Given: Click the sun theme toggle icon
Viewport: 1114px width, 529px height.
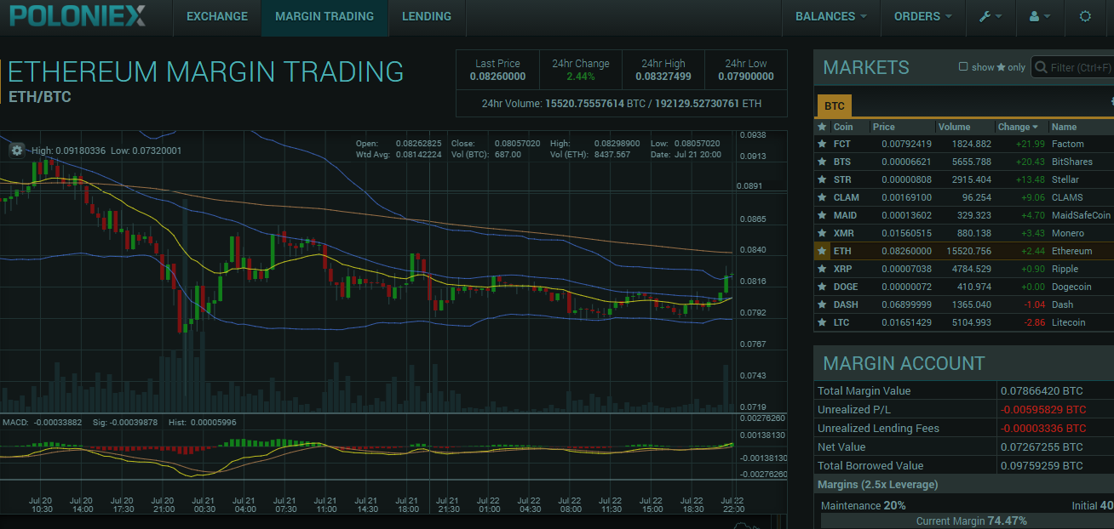Looking at the screenshot, I should [x=1085, y=16].
